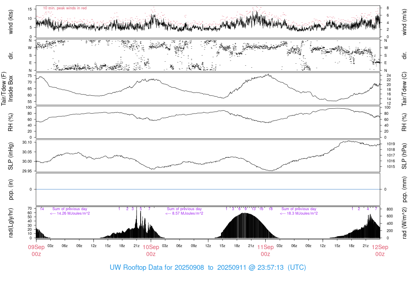Click the 'pcp. (in)' axis label
Screen dimensions: 416x284
[x=11, y=189]
